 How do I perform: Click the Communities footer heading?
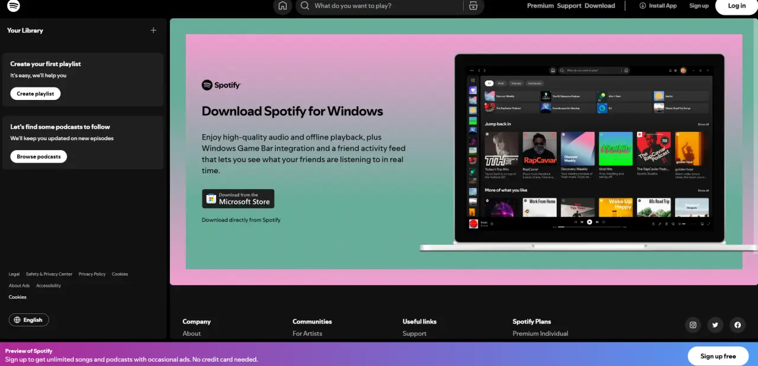pos(312,322)
